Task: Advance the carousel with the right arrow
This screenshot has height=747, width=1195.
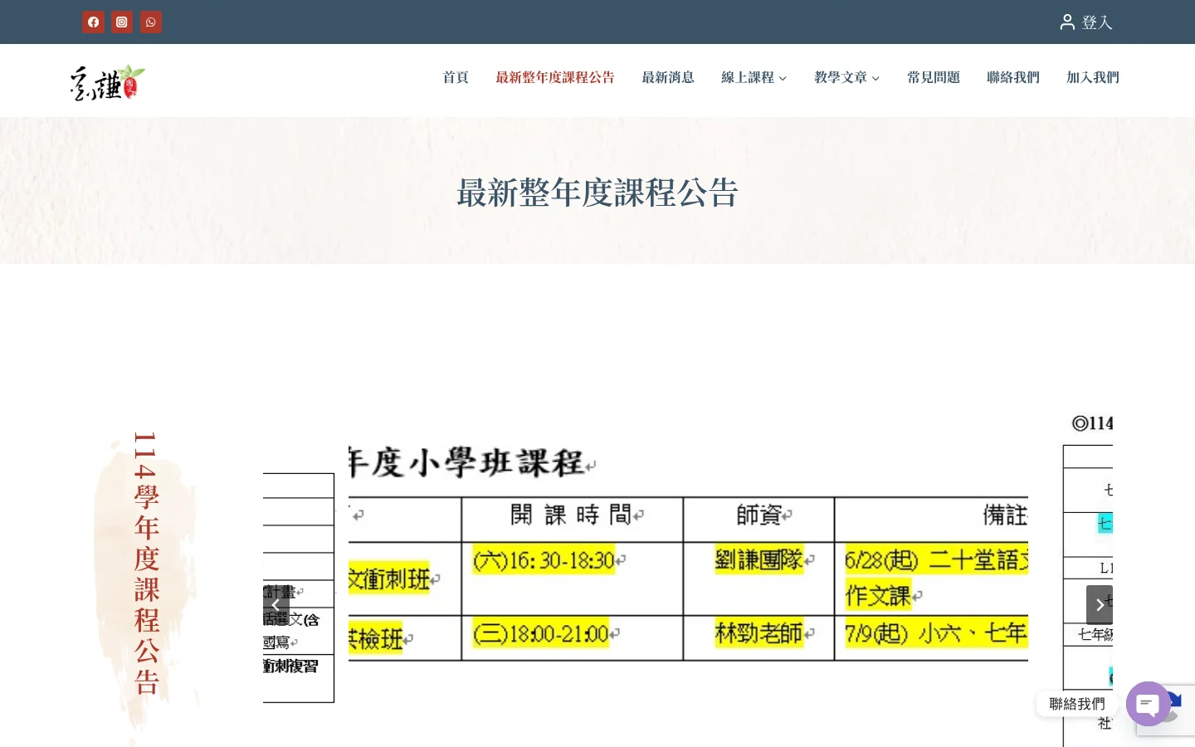Action: [x=1099, y=604]
